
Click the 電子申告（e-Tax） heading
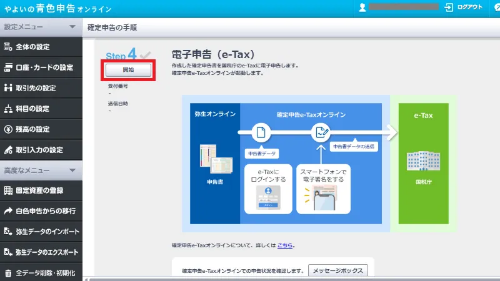point(213,54)
